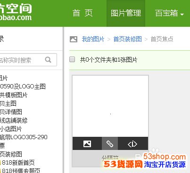Click the 空间 taobao.com site logo
Screen dimensions: 190x173
pyautogui.click(x=16, y=12)
